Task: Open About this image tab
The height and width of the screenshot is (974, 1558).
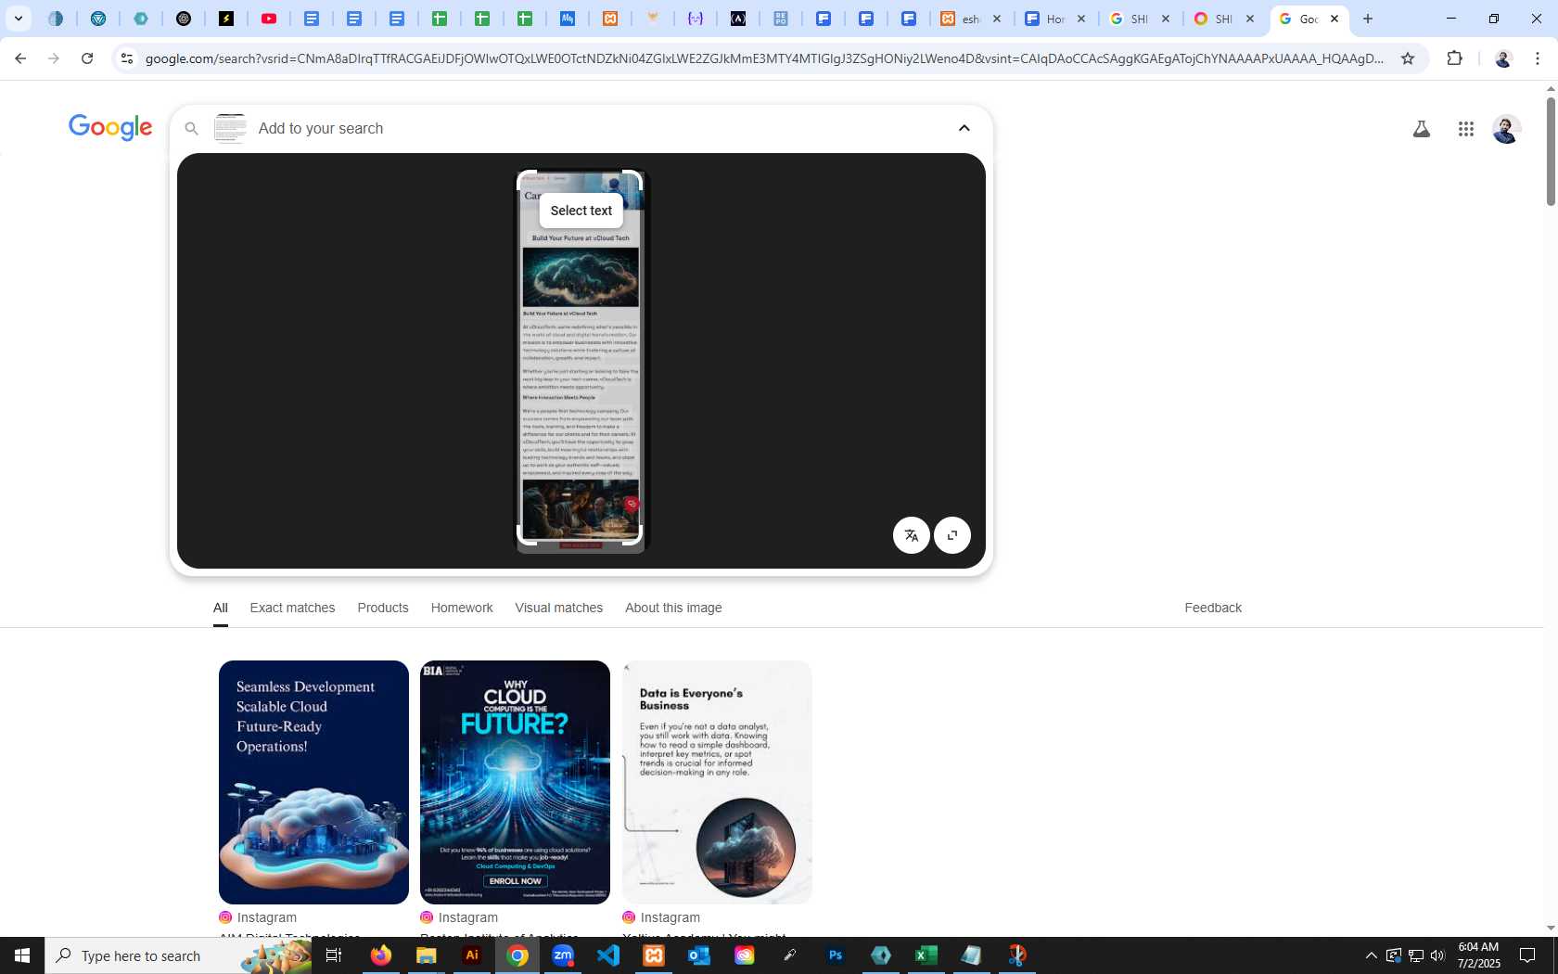Action: click(673, 608)
